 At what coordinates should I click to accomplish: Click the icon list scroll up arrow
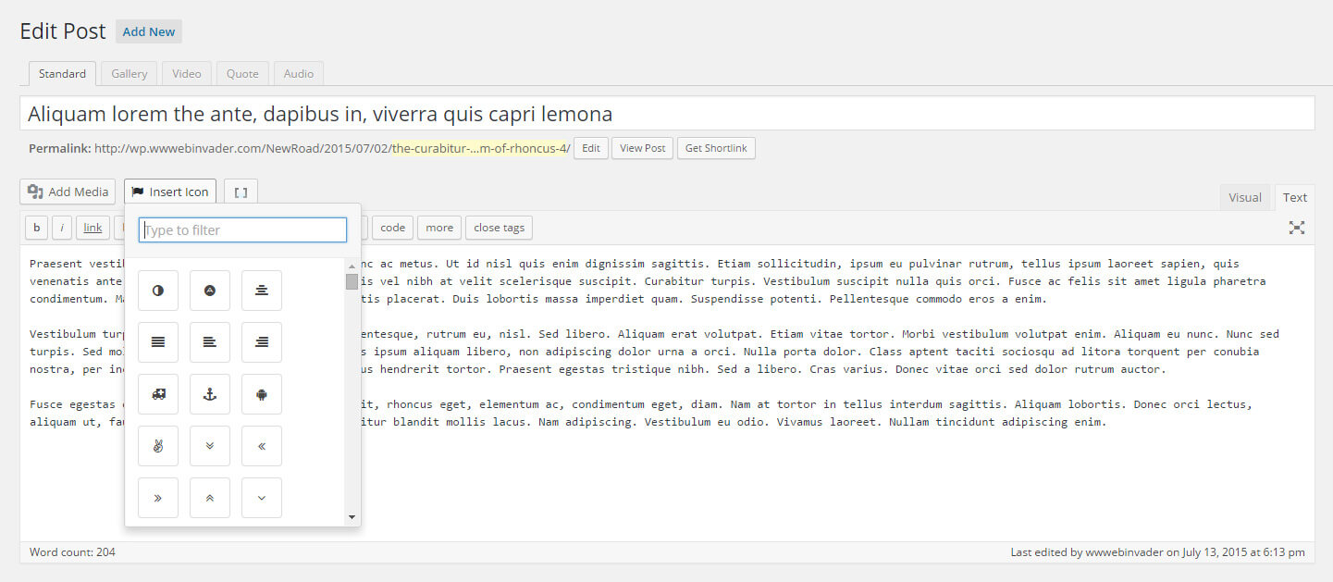[352, 266]
